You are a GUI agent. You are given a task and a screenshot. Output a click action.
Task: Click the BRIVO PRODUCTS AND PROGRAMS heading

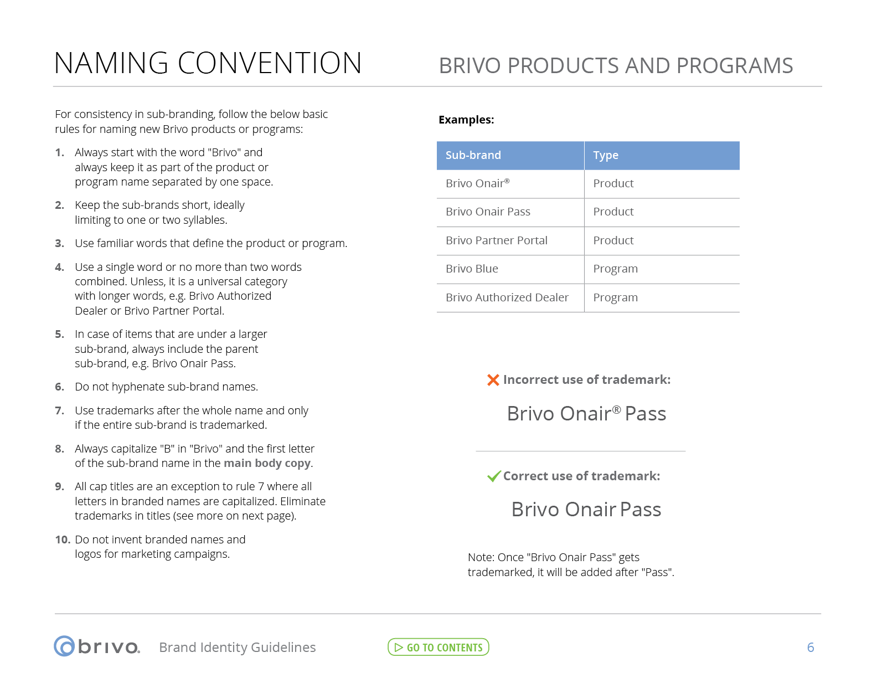click(x=616, y=66)
